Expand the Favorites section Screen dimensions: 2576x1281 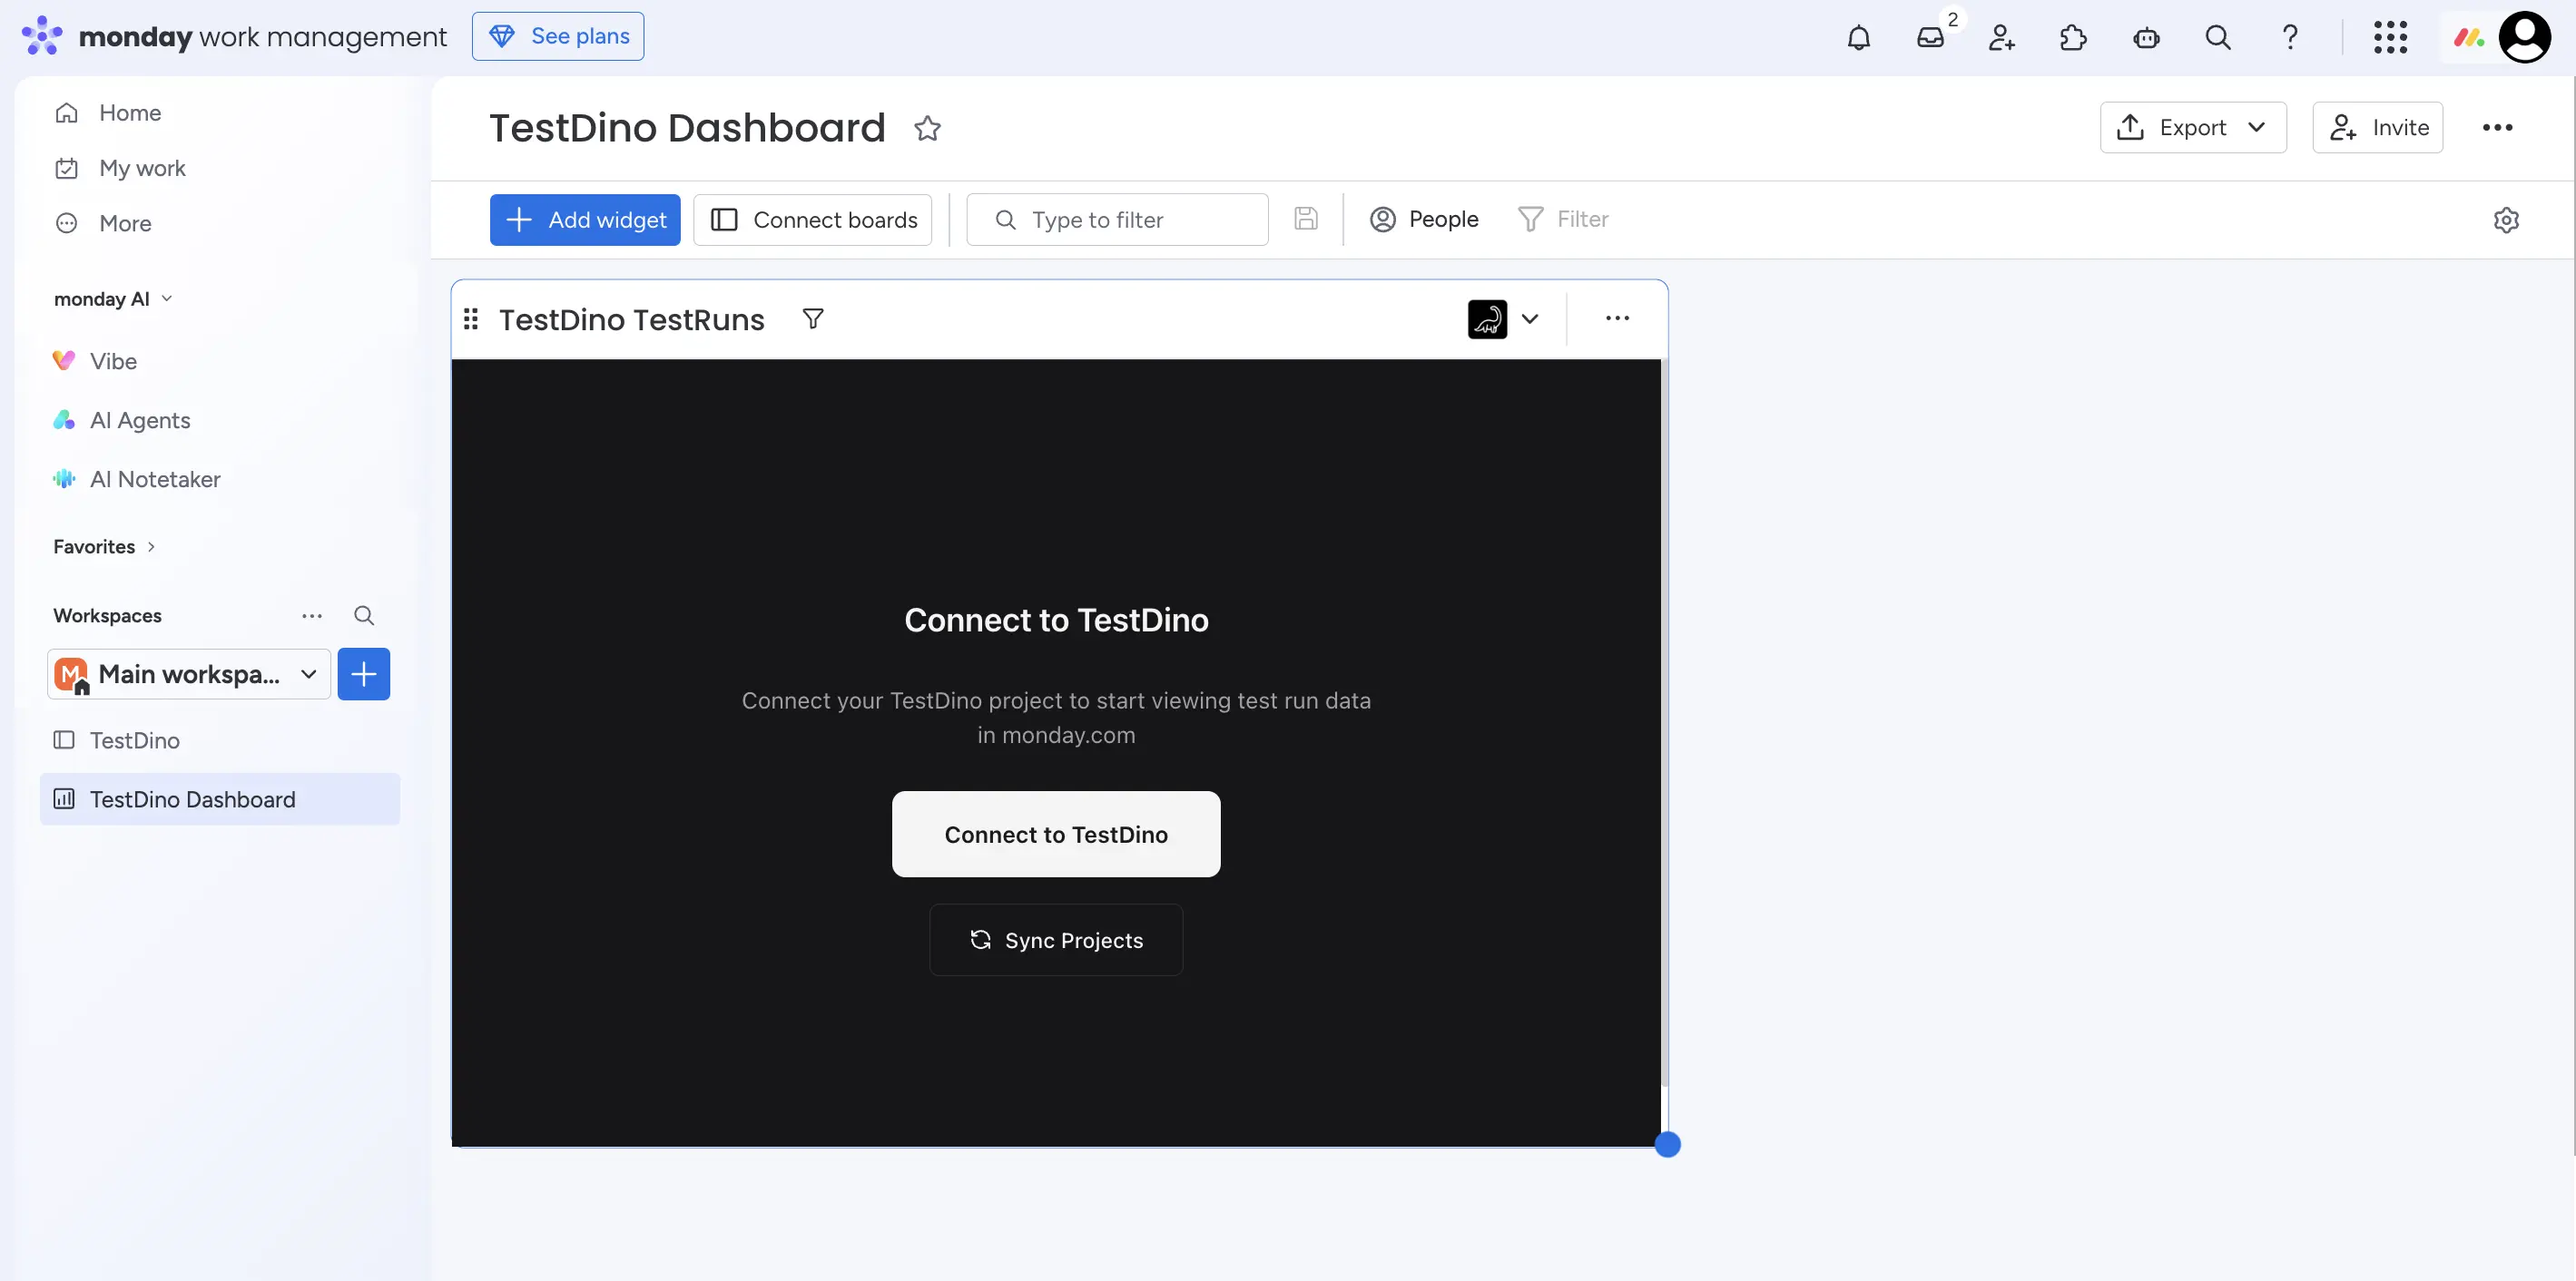click(x=104, y=546)
